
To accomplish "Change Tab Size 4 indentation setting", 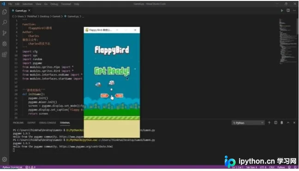I will [x=251, y=167].
